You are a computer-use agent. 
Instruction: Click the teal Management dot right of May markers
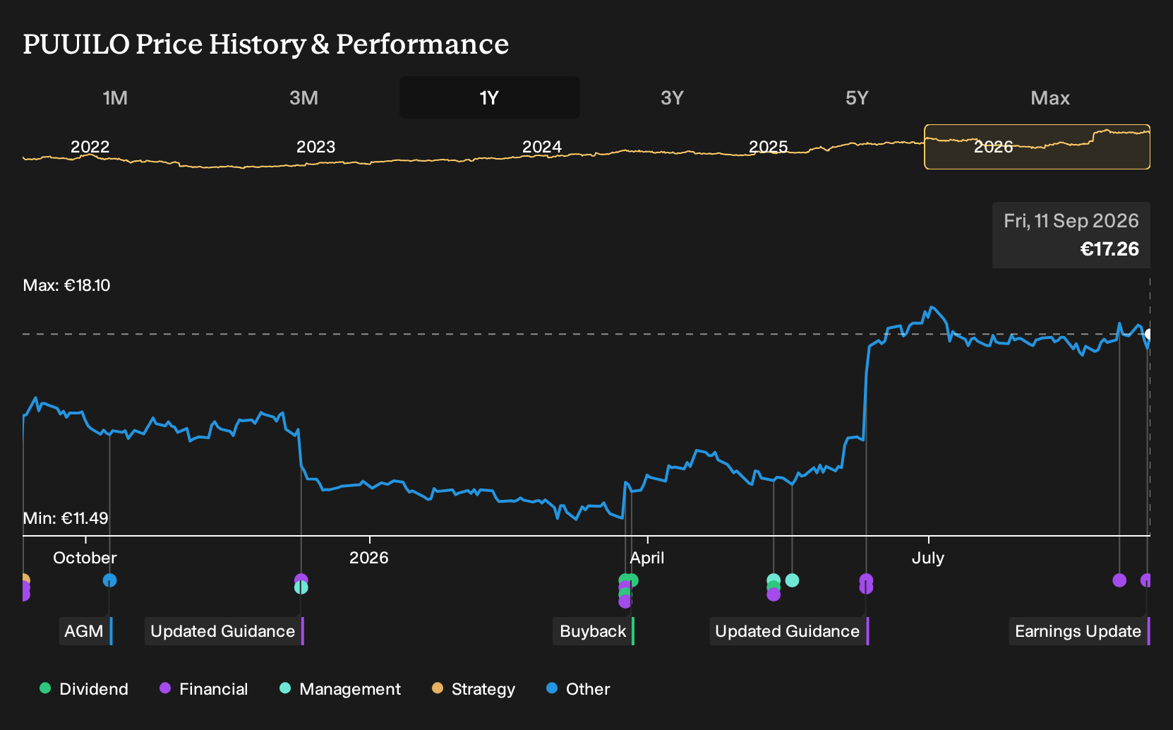pos(792,580)
